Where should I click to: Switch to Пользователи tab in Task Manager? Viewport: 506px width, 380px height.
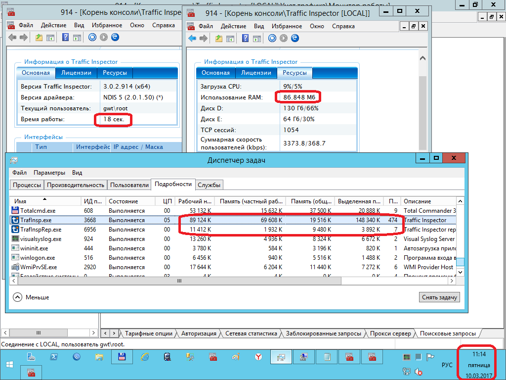click(129, 185)
